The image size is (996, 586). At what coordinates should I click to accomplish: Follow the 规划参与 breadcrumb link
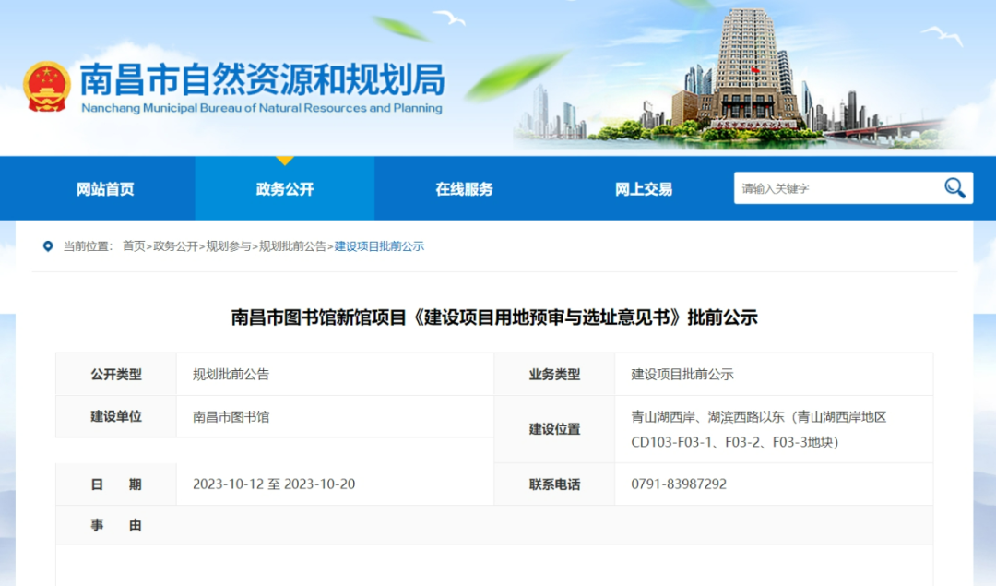(x=229, y=246)
